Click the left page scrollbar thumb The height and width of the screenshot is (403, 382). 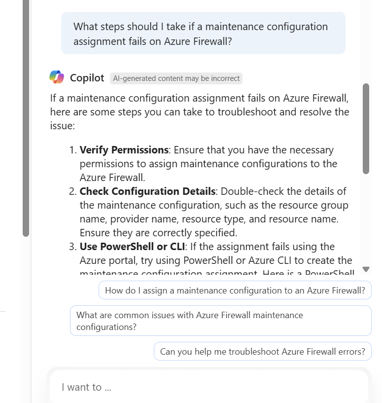click(x=26, y=118)
